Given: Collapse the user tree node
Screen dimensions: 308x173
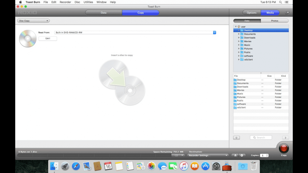Looking at the screenshot, I should click(x=236, y=26).
